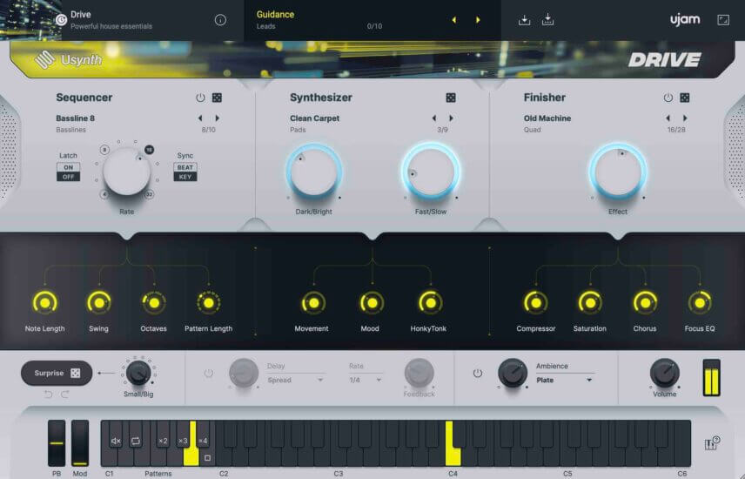Select next Sequencer pattern after Bassline 8
The width and height of the screenshot is (745, 479).
point(217,118)
